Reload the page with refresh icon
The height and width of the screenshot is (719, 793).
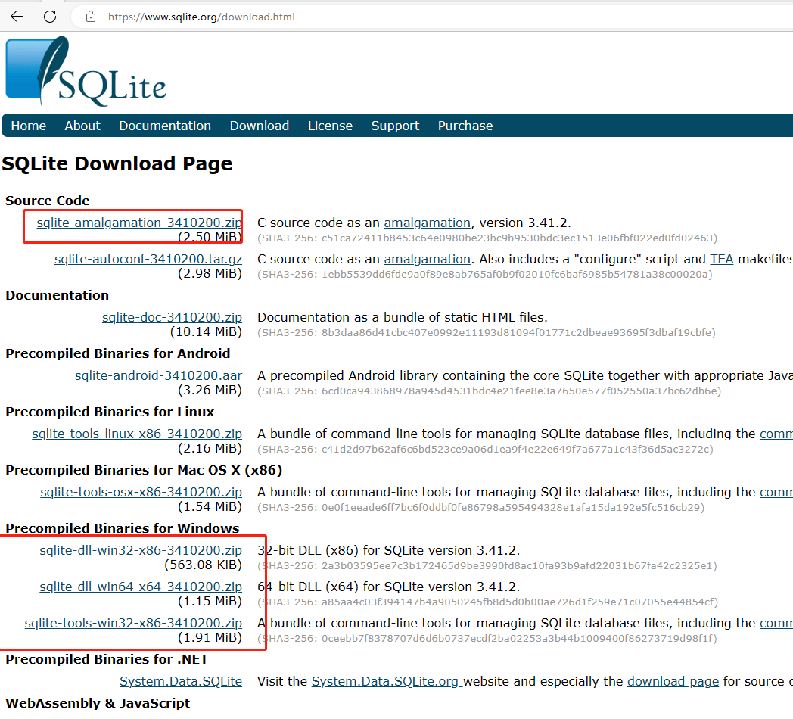click(x=50, y=17)
